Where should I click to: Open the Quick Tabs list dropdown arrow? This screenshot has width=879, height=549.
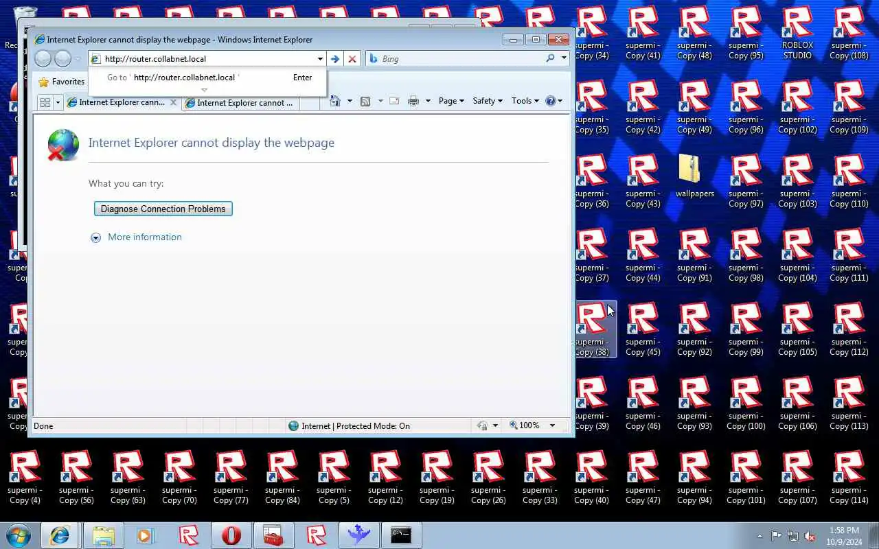pyautogui.click(x=58, y=102)
